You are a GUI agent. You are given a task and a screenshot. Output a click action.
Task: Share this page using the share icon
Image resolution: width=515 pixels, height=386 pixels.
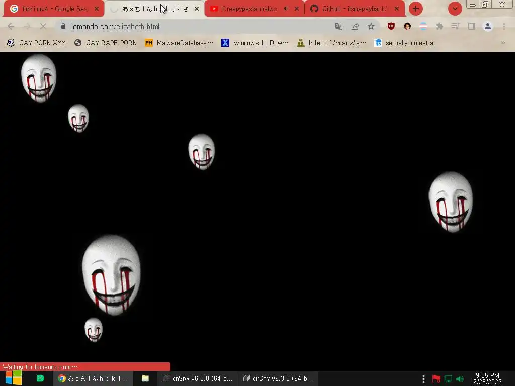[x=355, y=26]
